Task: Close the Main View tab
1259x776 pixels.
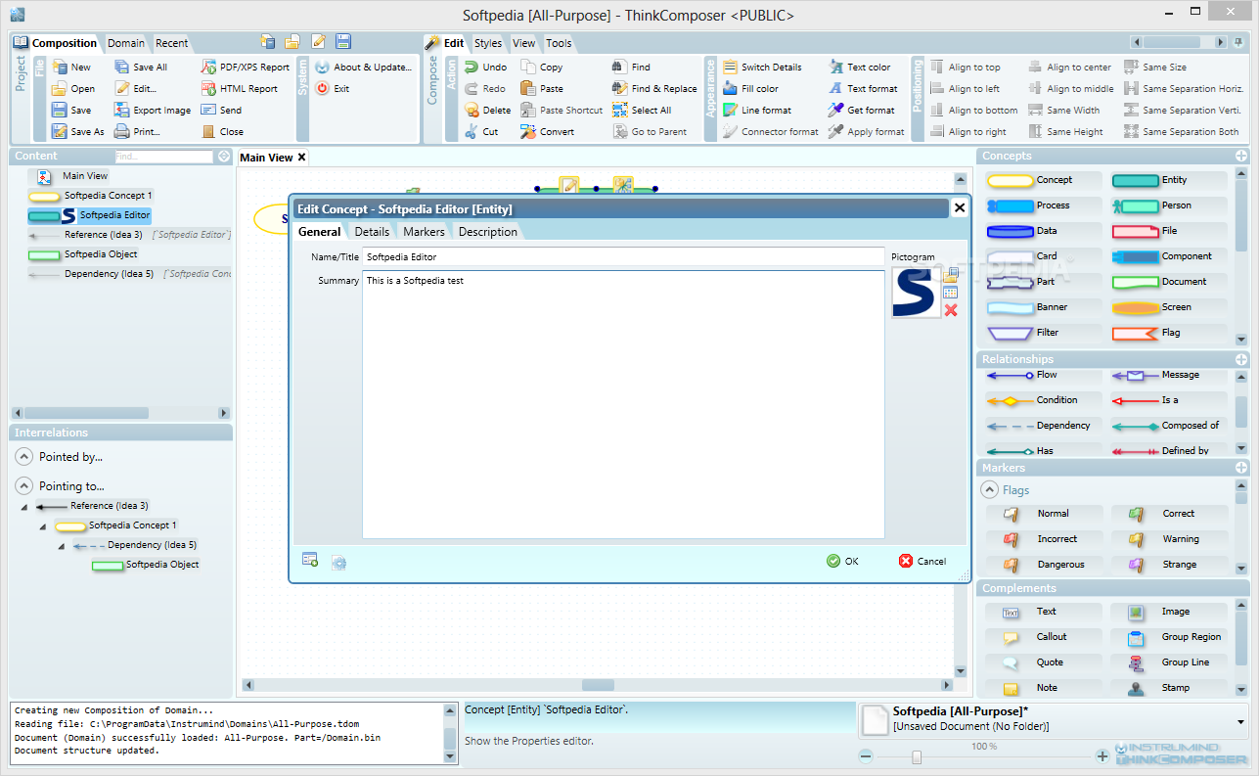Action: (301, 158)
